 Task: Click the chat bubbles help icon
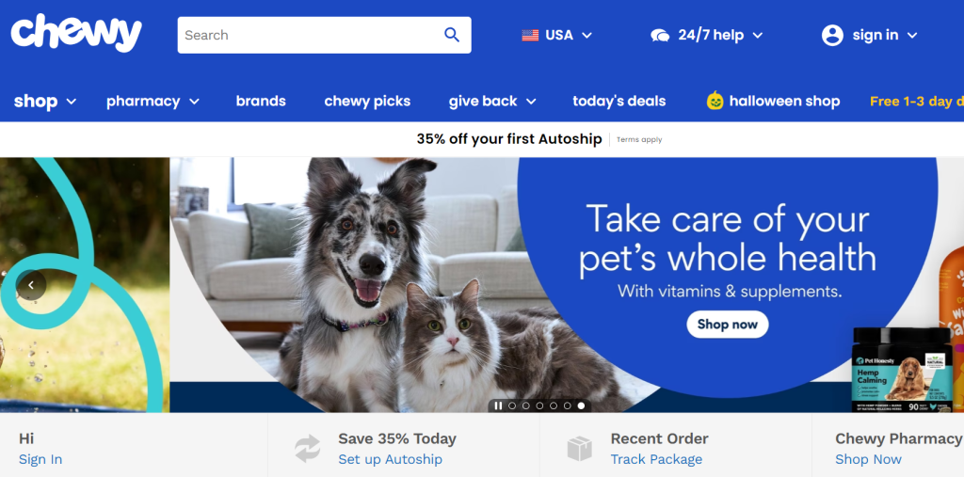[660, 35]
